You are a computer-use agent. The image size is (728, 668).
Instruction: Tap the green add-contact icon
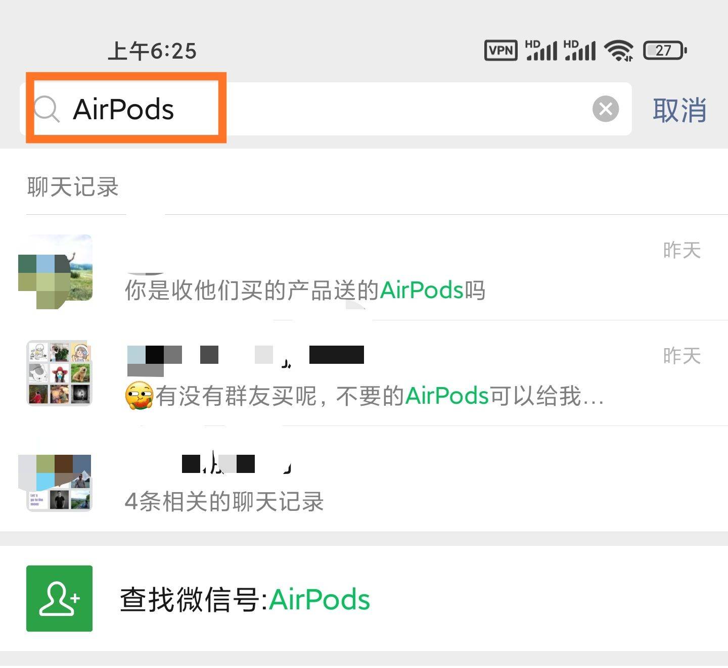59,598
